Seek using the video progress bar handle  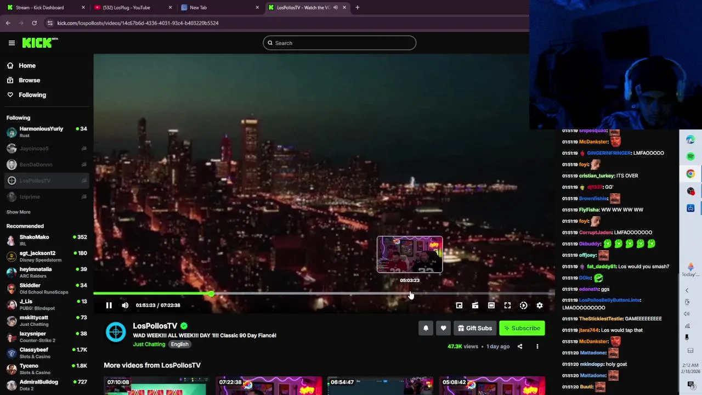211,294
